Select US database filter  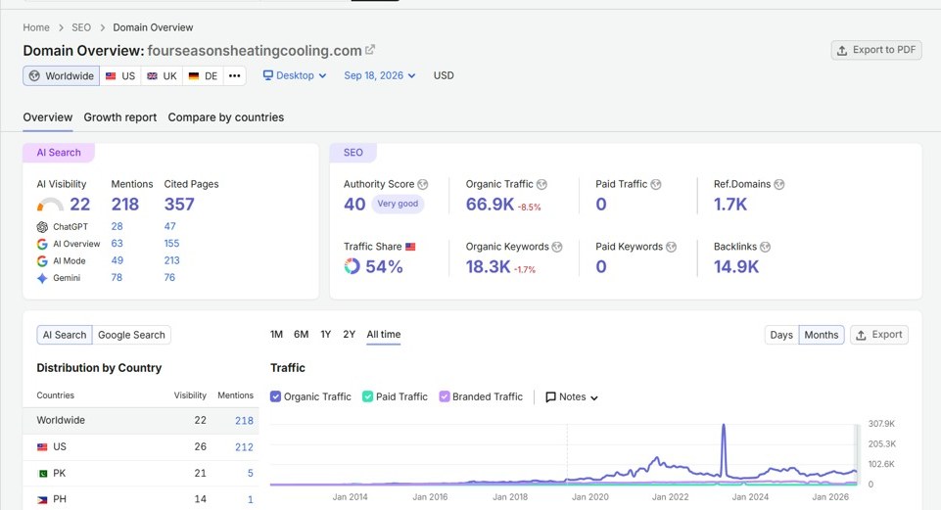[120, 75]
